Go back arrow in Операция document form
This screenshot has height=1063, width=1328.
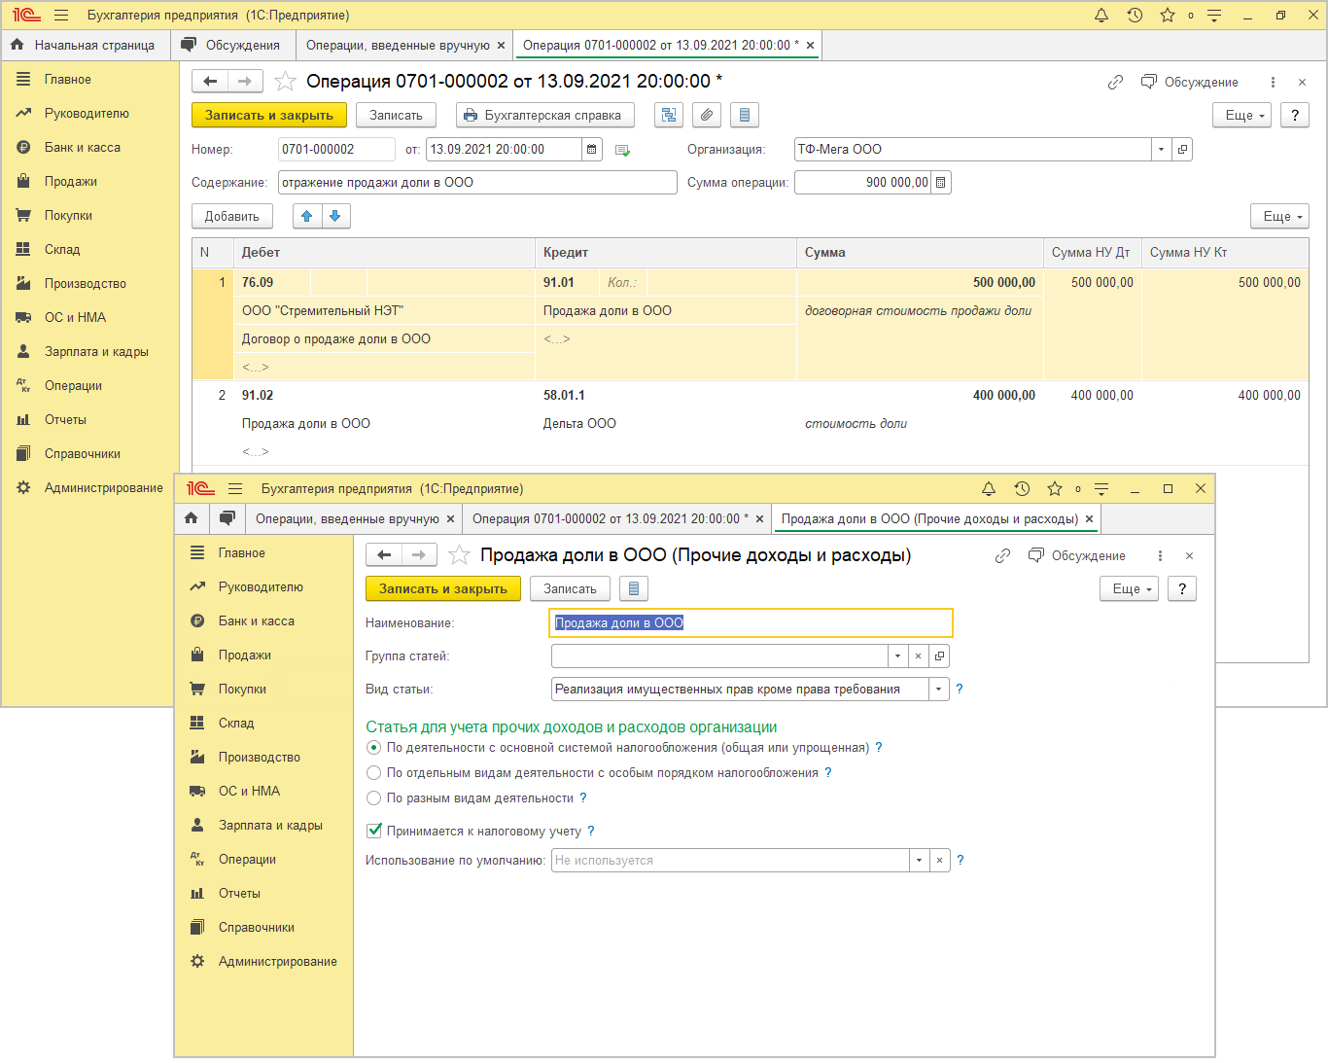pyautogui.click(x=210, y=82)
